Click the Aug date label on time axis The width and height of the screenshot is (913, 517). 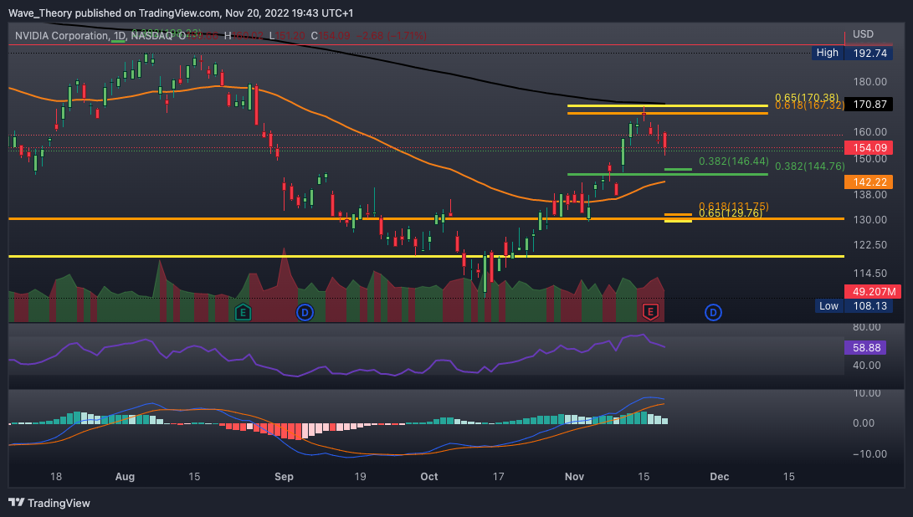125,476
